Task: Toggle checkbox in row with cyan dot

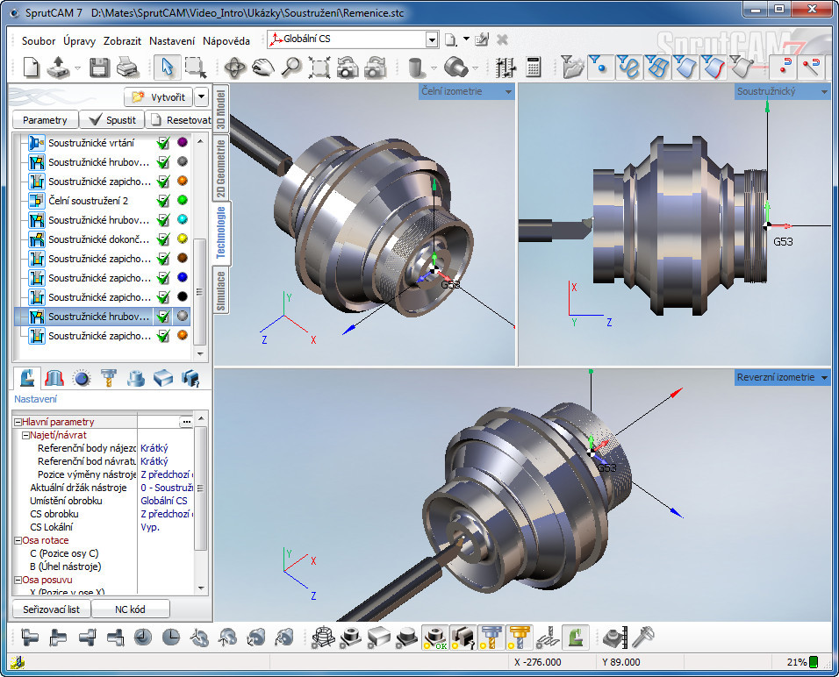Action: point(163,220)
